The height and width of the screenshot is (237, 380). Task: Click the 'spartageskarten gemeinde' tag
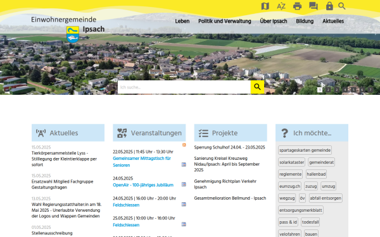[305, 150]
